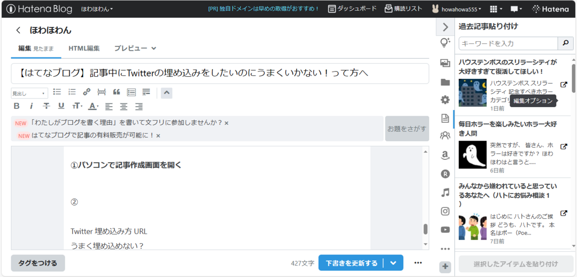Select the ghost thumbnail article
The height and width of the screenshot is (277, 577).
473,155
